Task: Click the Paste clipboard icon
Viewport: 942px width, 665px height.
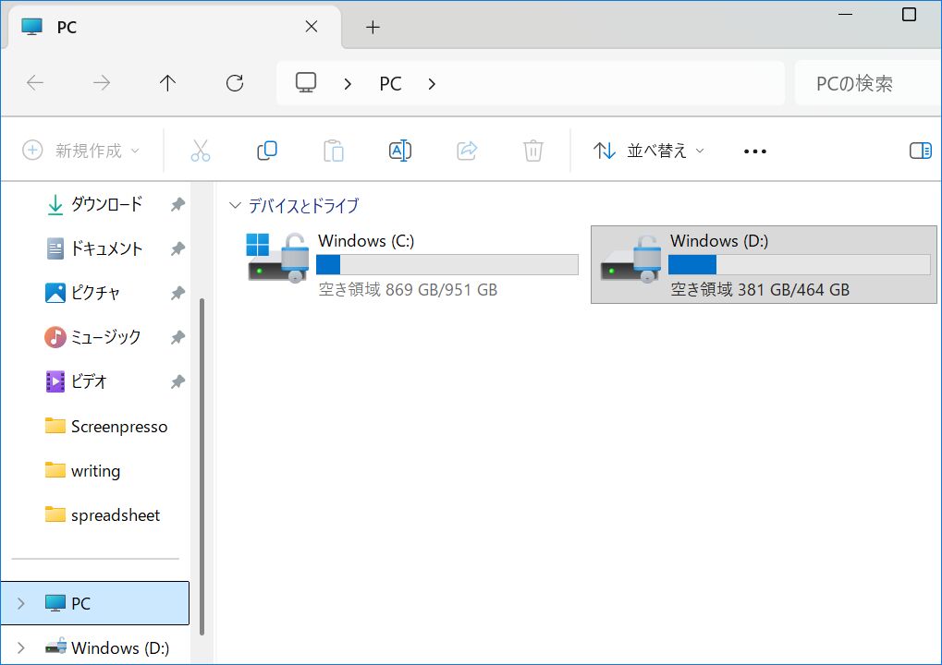Action: pyautogui.click(x=334, y=151)
